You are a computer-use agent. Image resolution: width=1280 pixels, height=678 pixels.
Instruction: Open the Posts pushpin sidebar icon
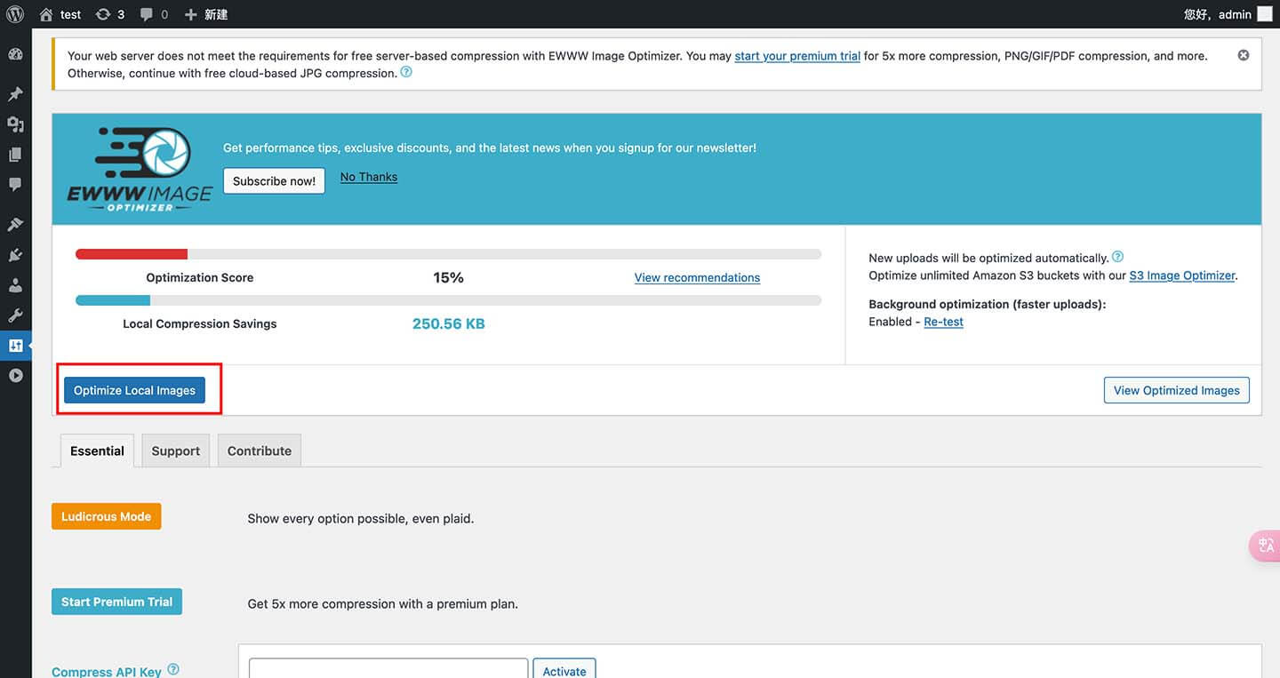[x=15, y=94]
